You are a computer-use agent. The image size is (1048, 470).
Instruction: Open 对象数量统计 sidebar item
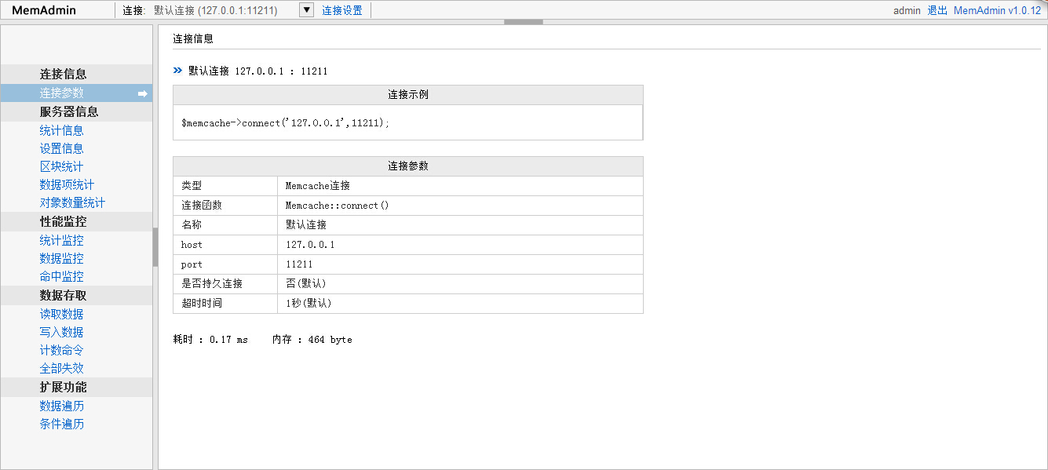72,202
